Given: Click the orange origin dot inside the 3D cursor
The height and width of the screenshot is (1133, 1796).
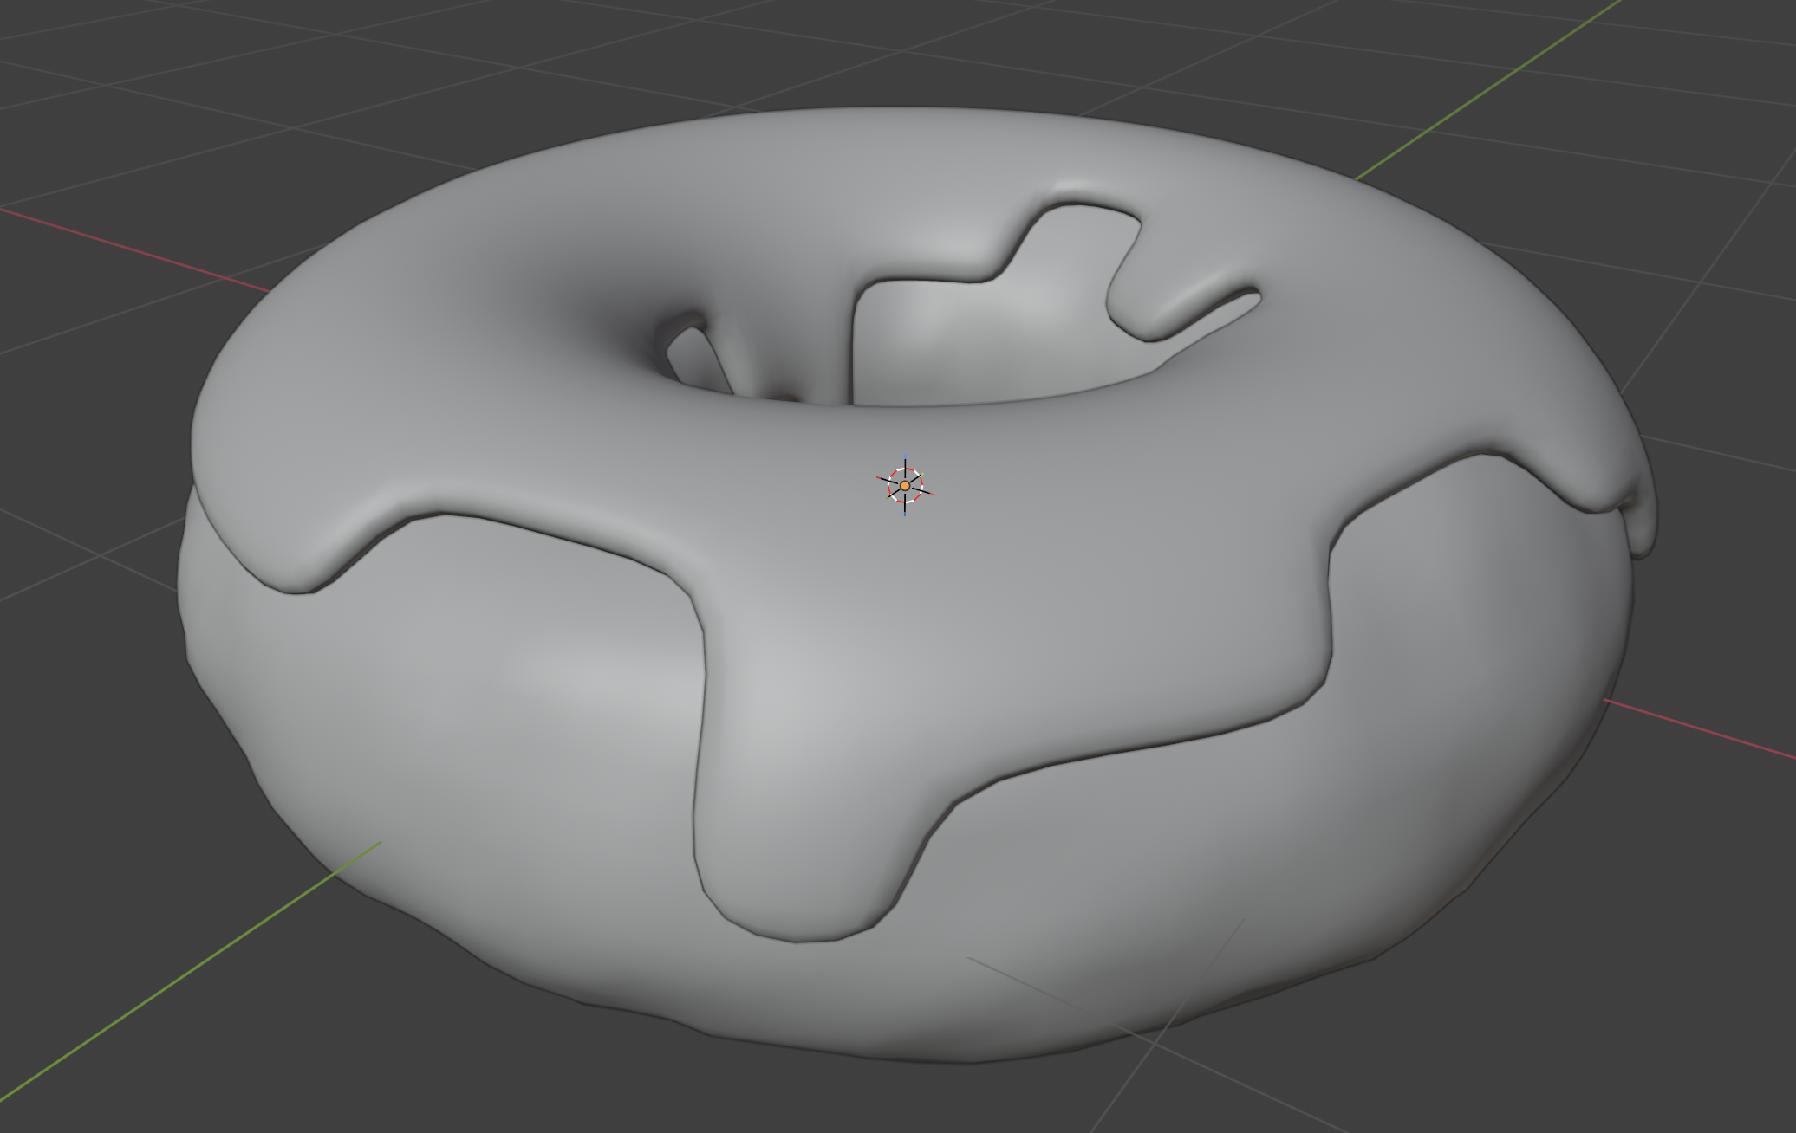Looking at the screenshot, I should tap(905, 486).
